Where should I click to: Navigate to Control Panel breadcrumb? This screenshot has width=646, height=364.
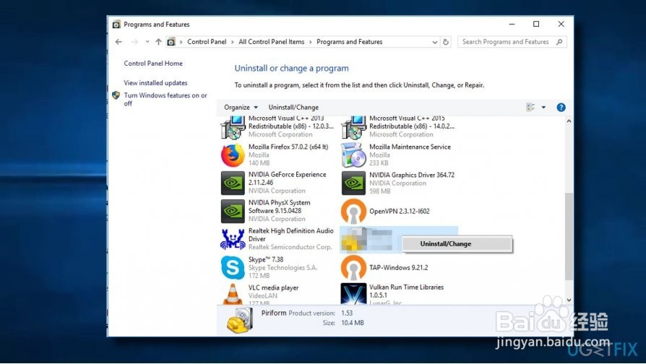pos(207,42)
